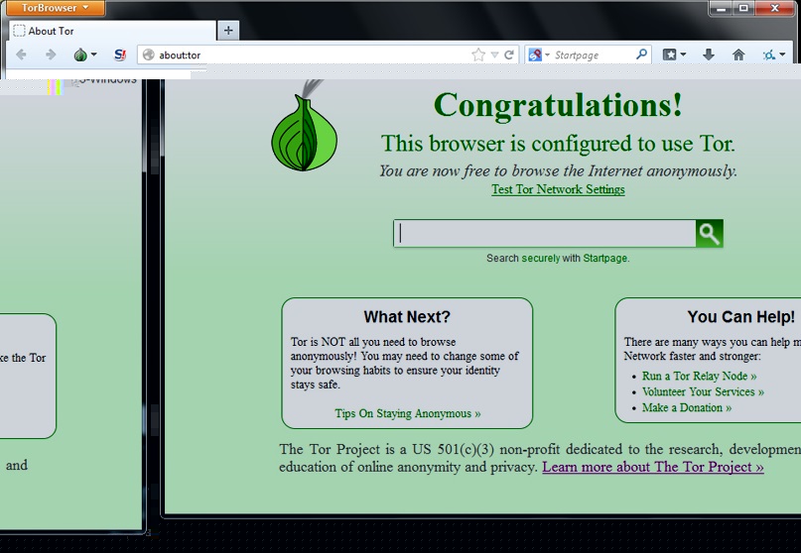Go forward using the forward arrow

50,55
